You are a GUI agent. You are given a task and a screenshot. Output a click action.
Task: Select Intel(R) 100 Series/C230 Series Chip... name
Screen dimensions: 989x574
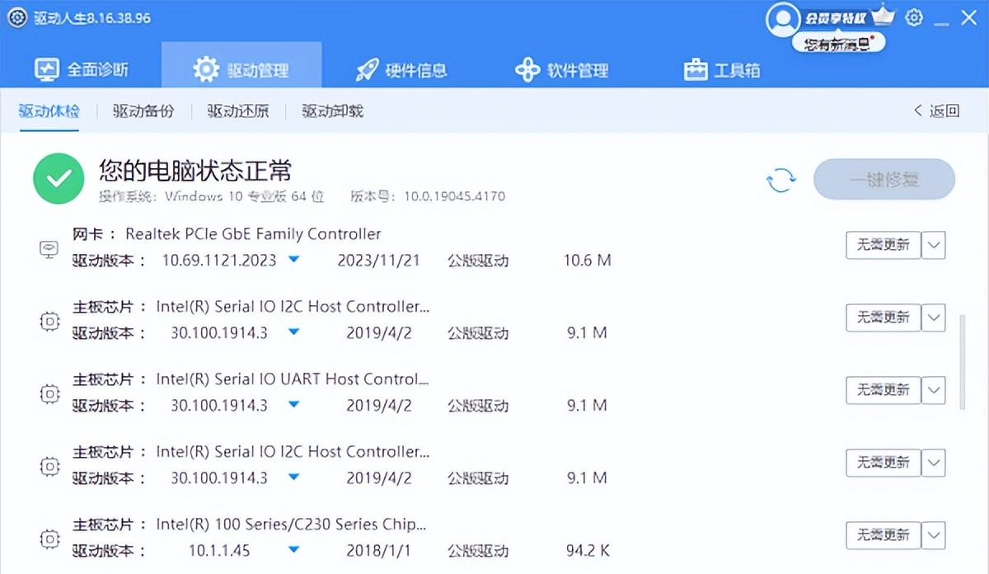click(x=292, y=525)
